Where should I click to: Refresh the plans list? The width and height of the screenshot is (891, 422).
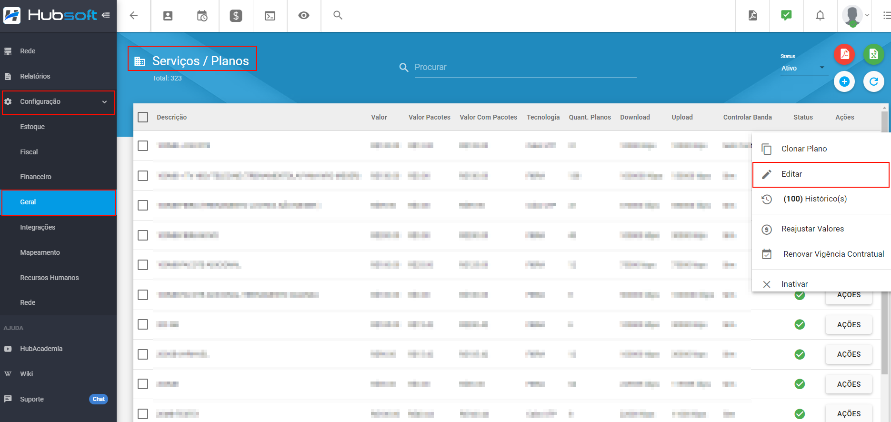tap(874, 82)
